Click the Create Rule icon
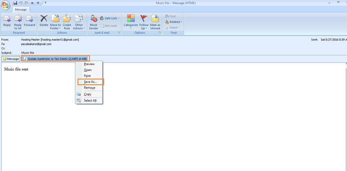The height and width of the screenshot is (171, 347). coord(67,21)
